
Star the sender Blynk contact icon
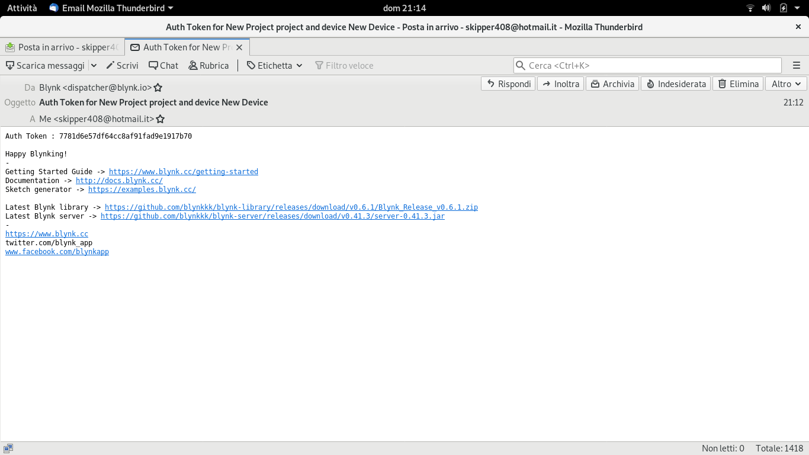pos(158,88)
